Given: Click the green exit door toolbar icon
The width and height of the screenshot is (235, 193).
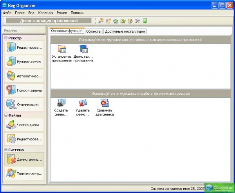Looking at the screenshot, I should (145, 21).
